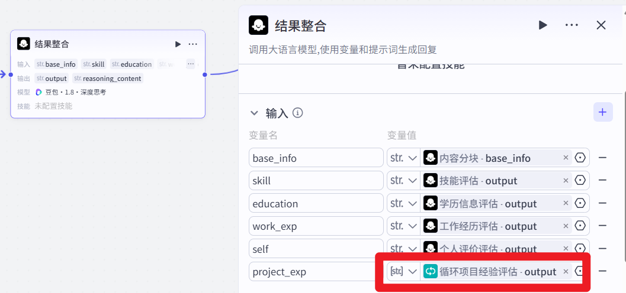Click the right output connection port of the node
626x293 pixels.
pyautogui.click(x=205, y=74)
